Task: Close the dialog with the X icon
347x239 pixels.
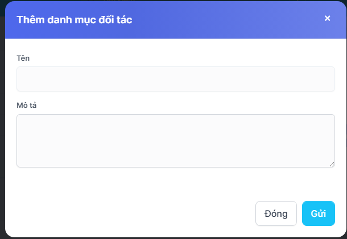Action: 327,18
